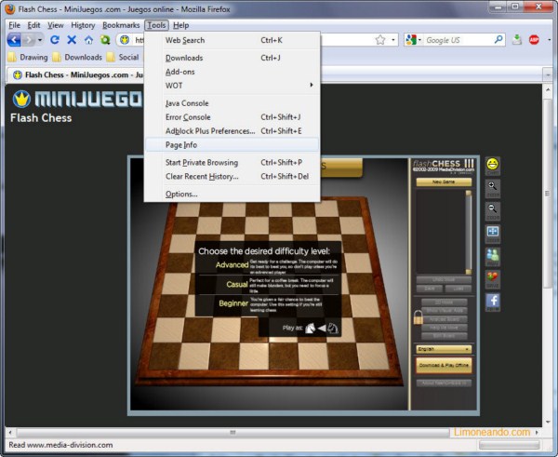The image size is (558, 457).
Task: Click the two people players icon
Action: click(493, 257)
